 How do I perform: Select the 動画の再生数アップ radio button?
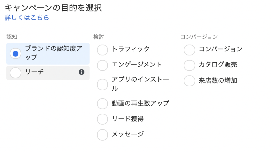pos(102,104)
